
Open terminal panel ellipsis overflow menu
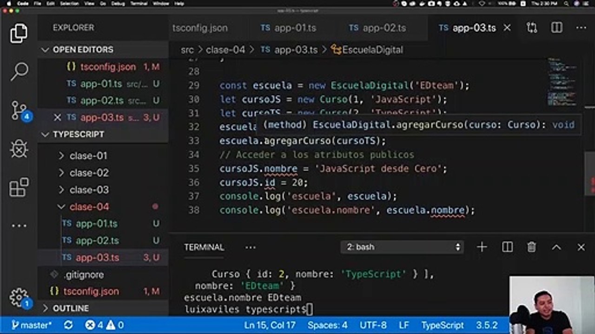(251, 247)
